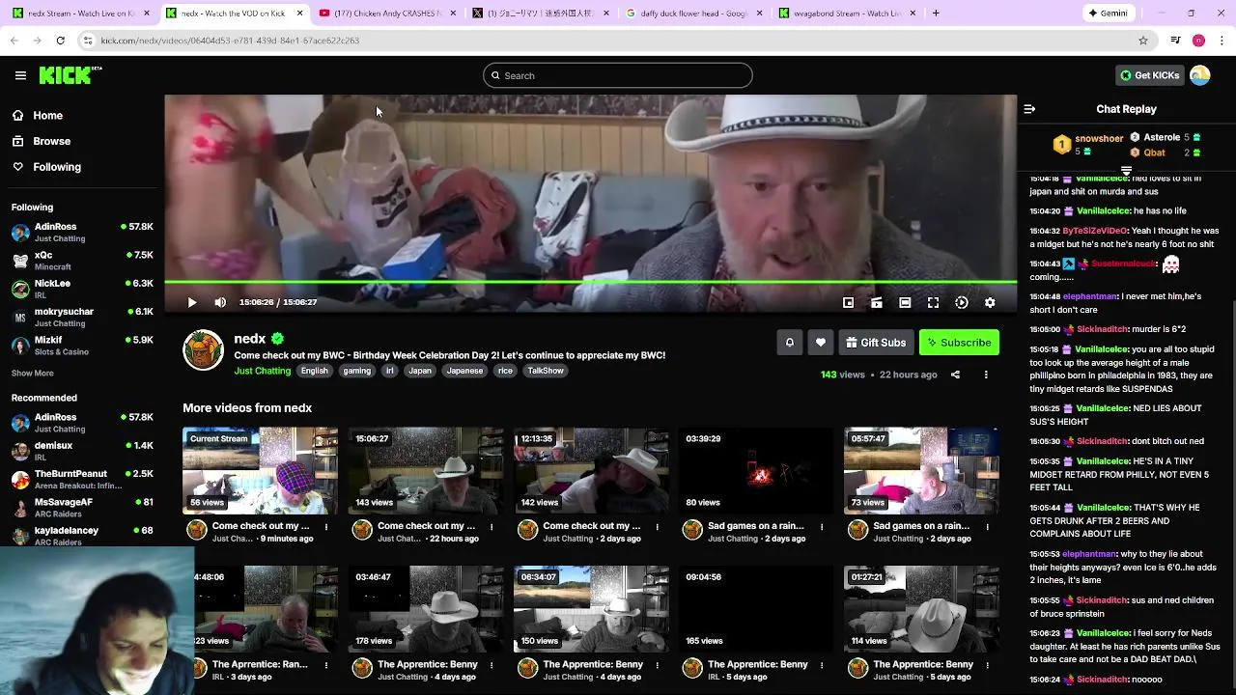This screenshot has height=695, width=1236.
Task: Open playback speed control
Action: (962, 302)
